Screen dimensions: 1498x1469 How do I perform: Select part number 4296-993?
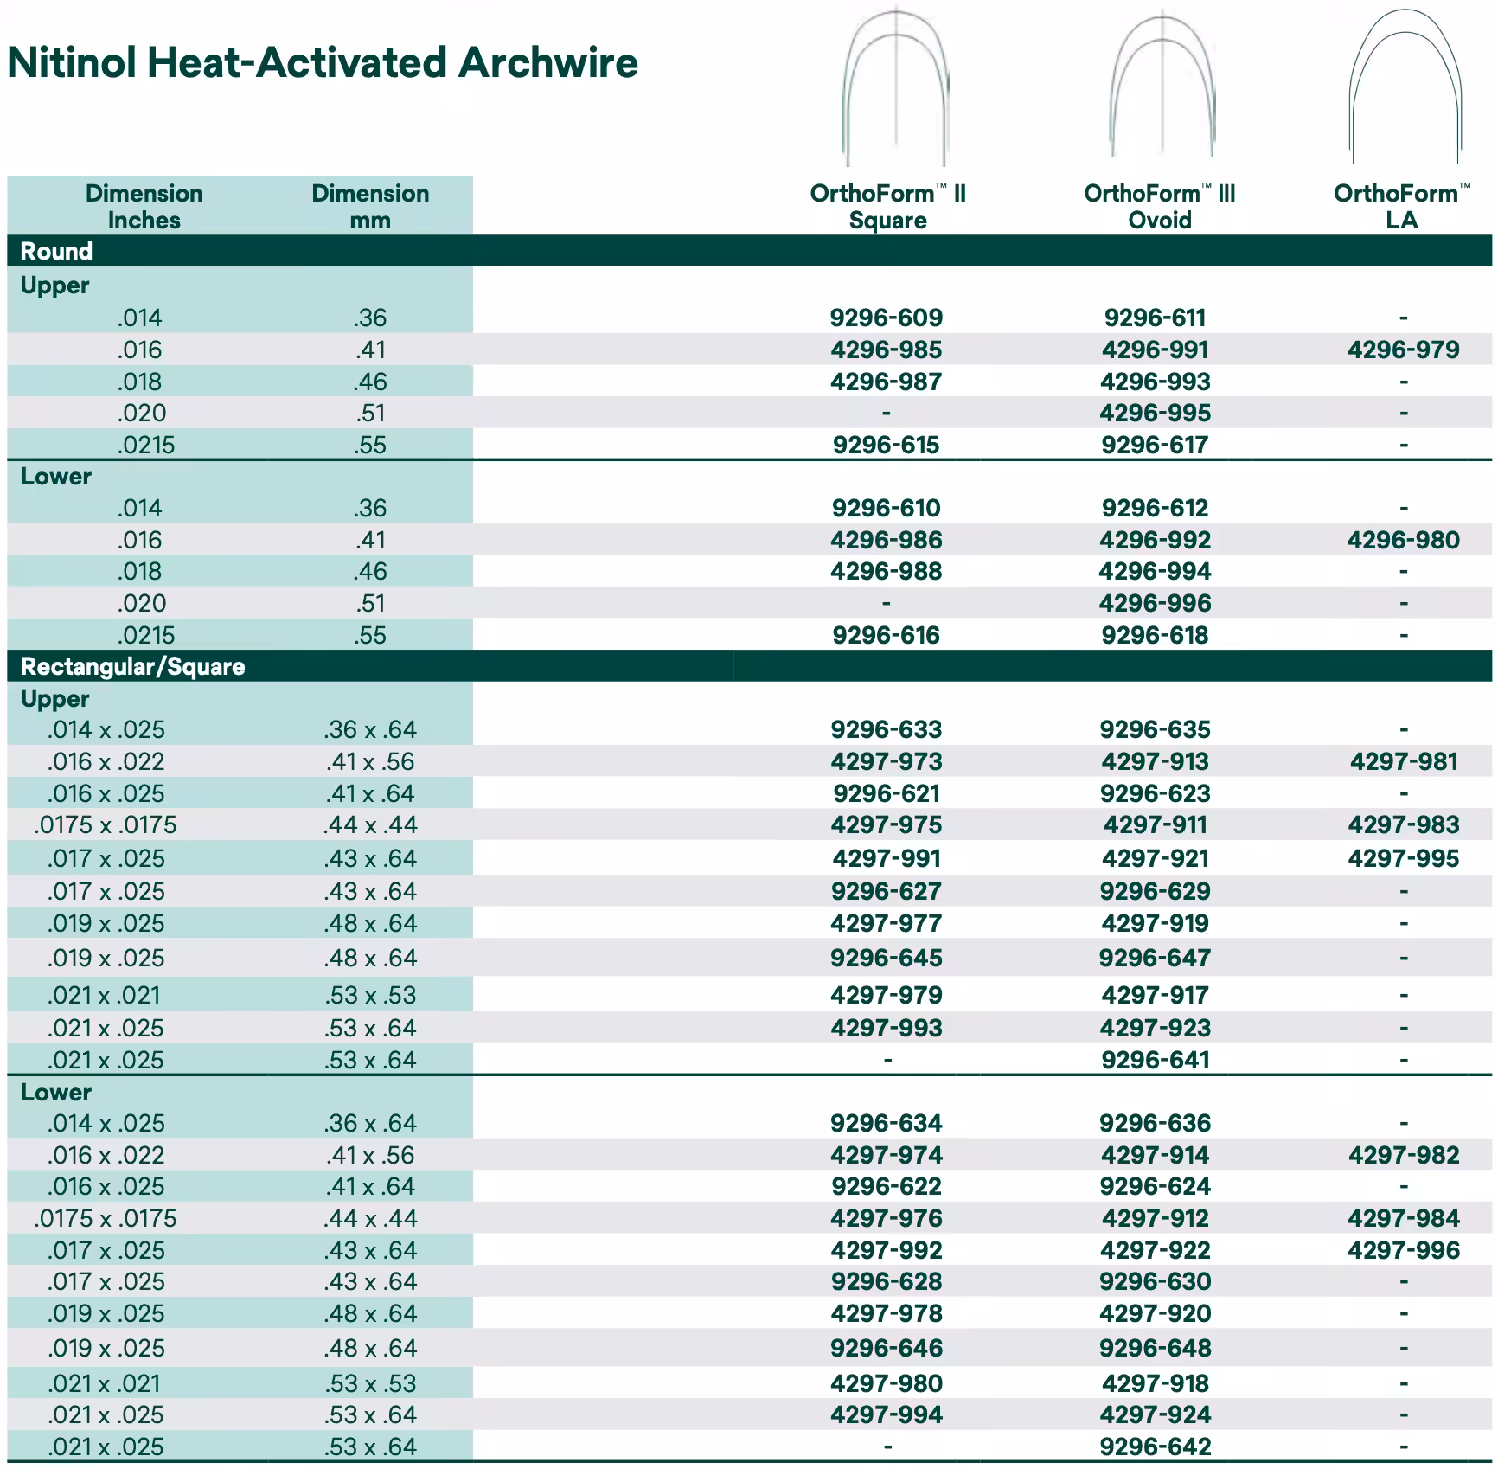(x=1156, y=382)
